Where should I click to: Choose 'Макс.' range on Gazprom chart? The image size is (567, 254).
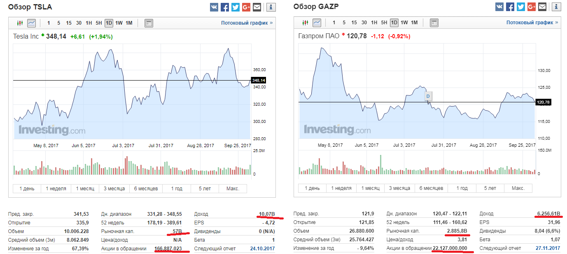(518, 188)
